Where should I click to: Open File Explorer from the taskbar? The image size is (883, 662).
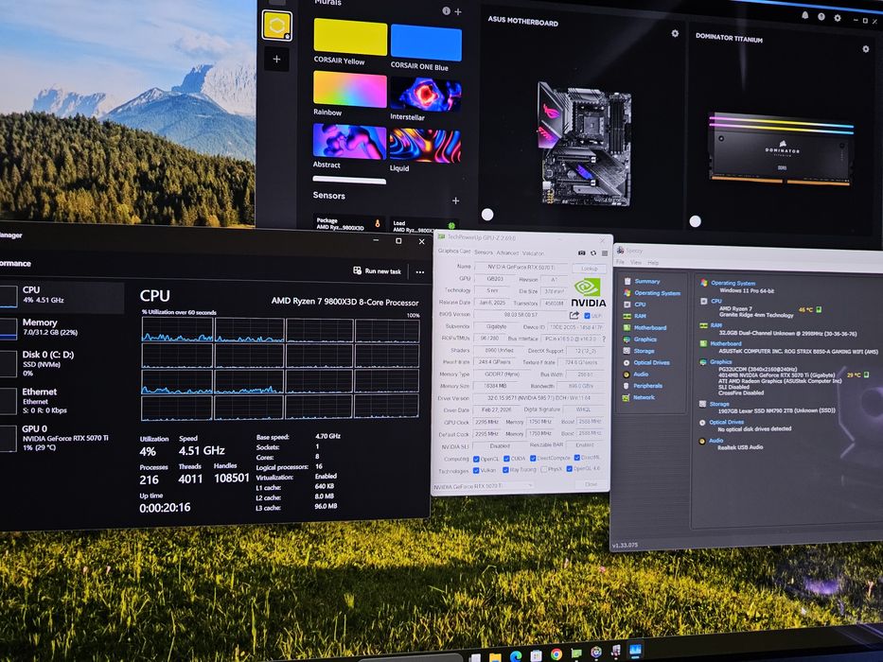click(495, 657)
